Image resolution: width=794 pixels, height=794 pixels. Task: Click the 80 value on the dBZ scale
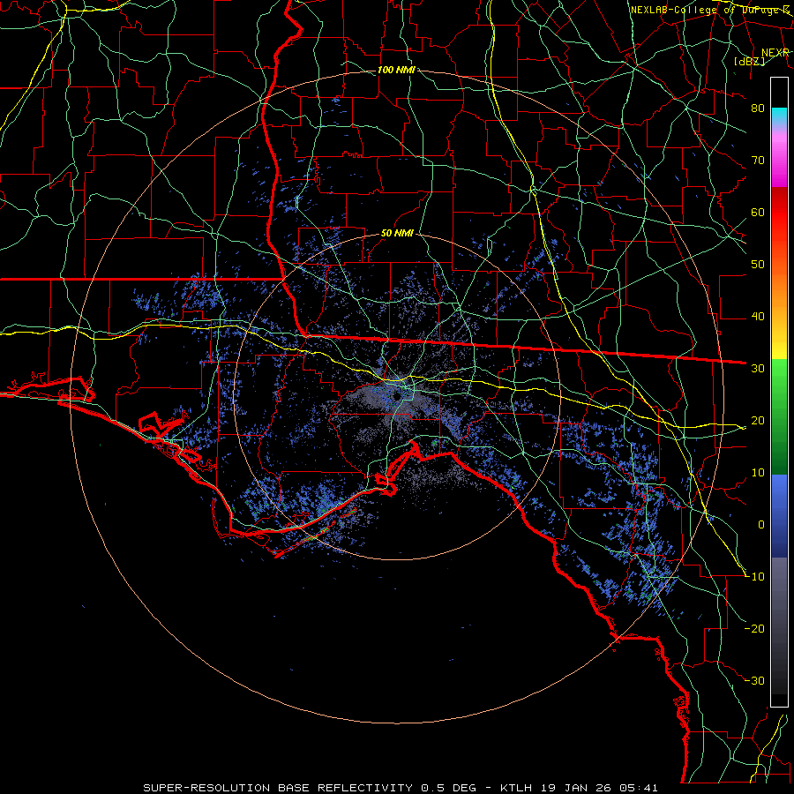point(758,109)
